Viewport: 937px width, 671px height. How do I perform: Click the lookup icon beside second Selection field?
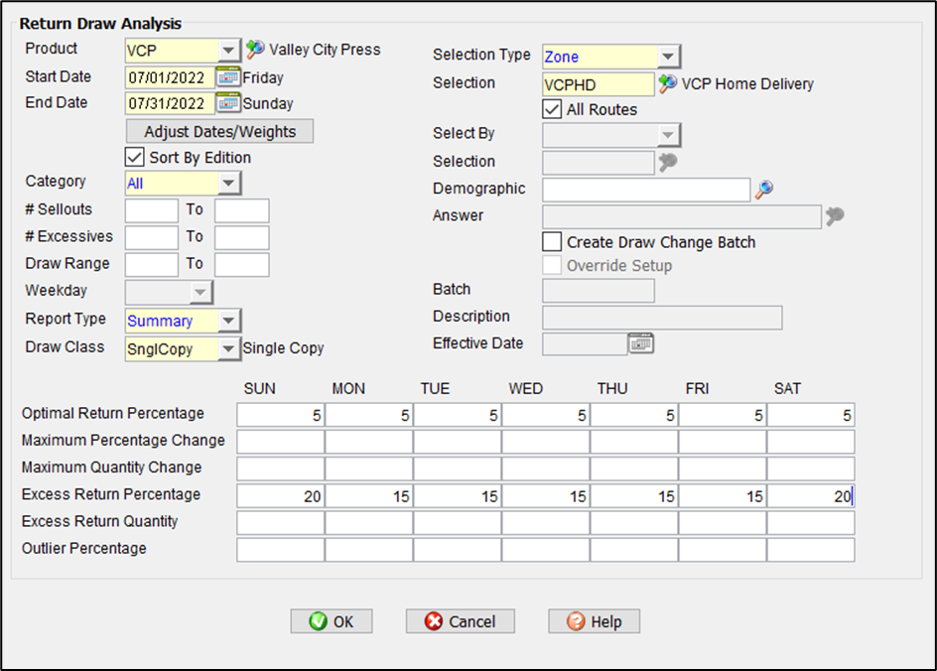pyautogui.click(x=668, y=162)
